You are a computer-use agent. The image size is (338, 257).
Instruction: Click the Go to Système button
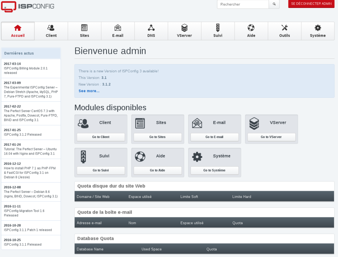tap(215, 170)
